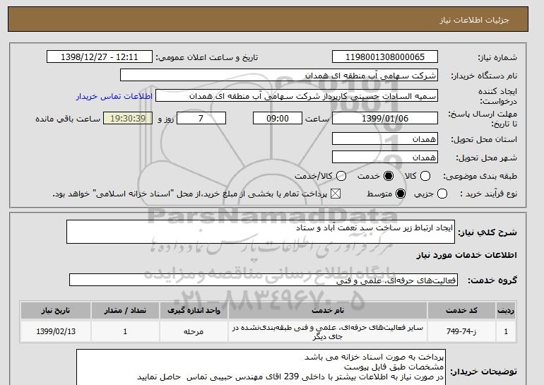
Task: Click the buyer notes text area
Action: point(261,367)
